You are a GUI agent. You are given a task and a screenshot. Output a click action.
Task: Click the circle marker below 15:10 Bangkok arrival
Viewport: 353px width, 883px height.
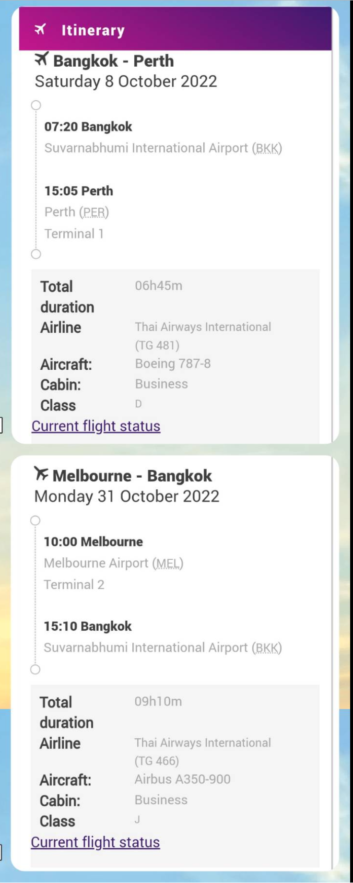point(35,670)
